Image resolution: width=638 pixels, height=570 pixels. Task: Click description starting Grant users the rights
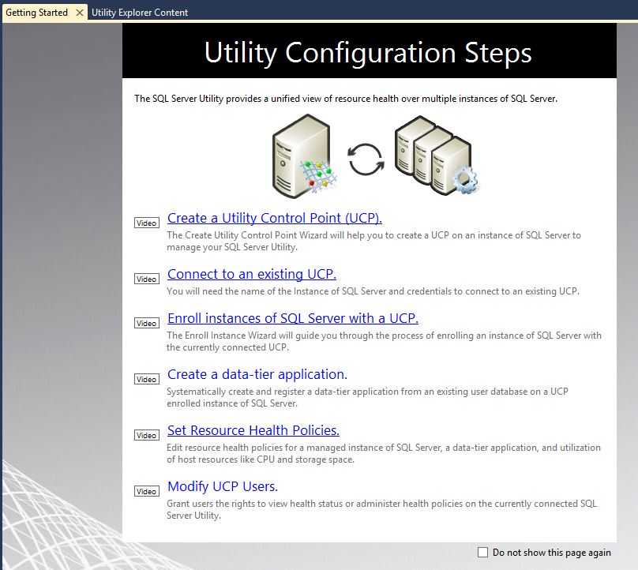click(x=381, y=509)
